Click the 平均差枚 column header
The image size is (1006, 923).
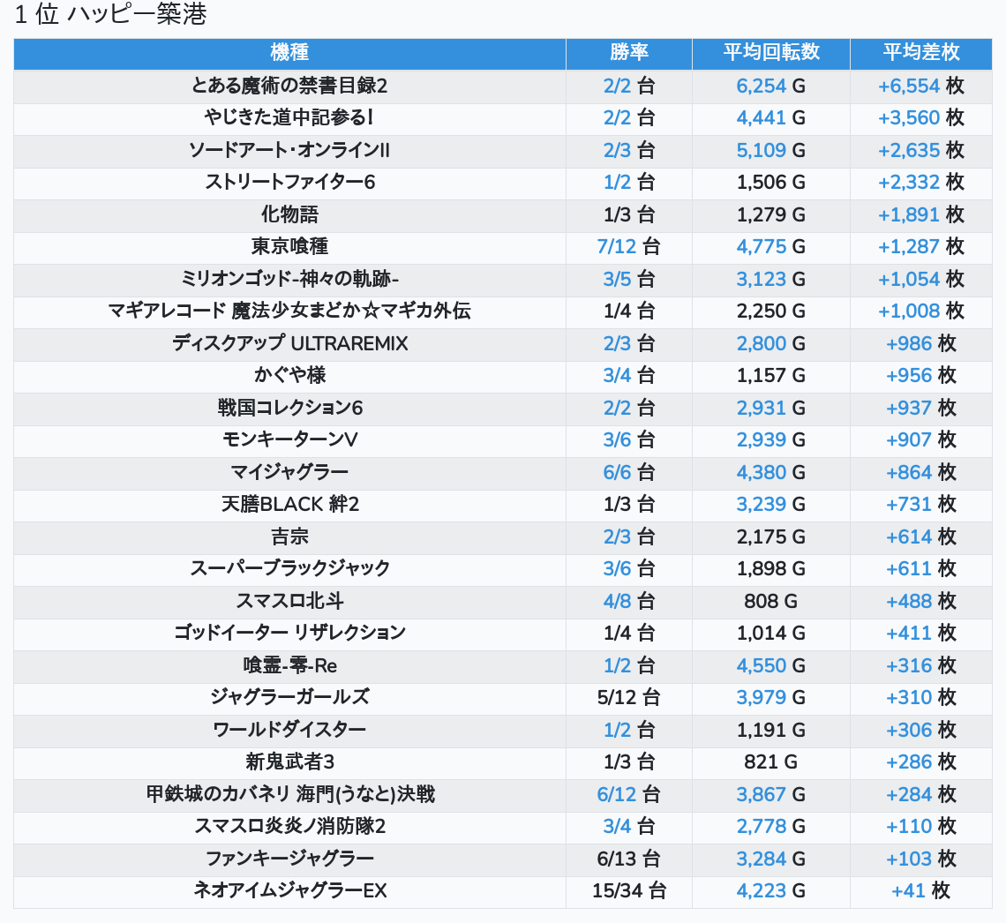pos(920,52)
